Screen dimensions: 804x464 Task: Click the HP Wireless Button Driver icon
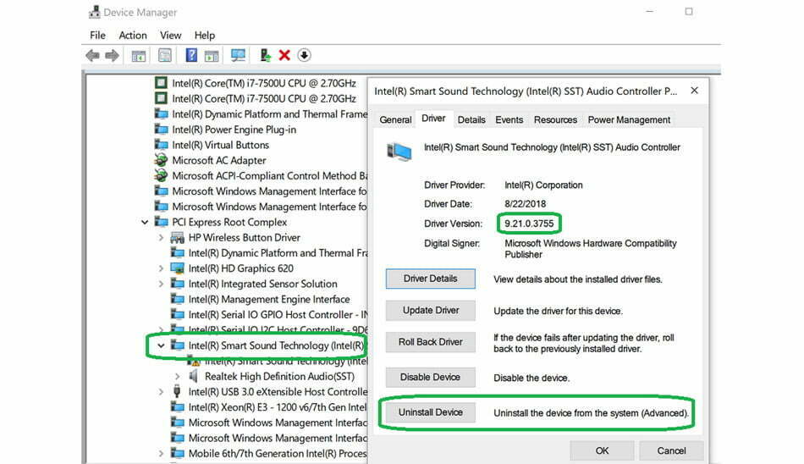[x=178, y=238]
